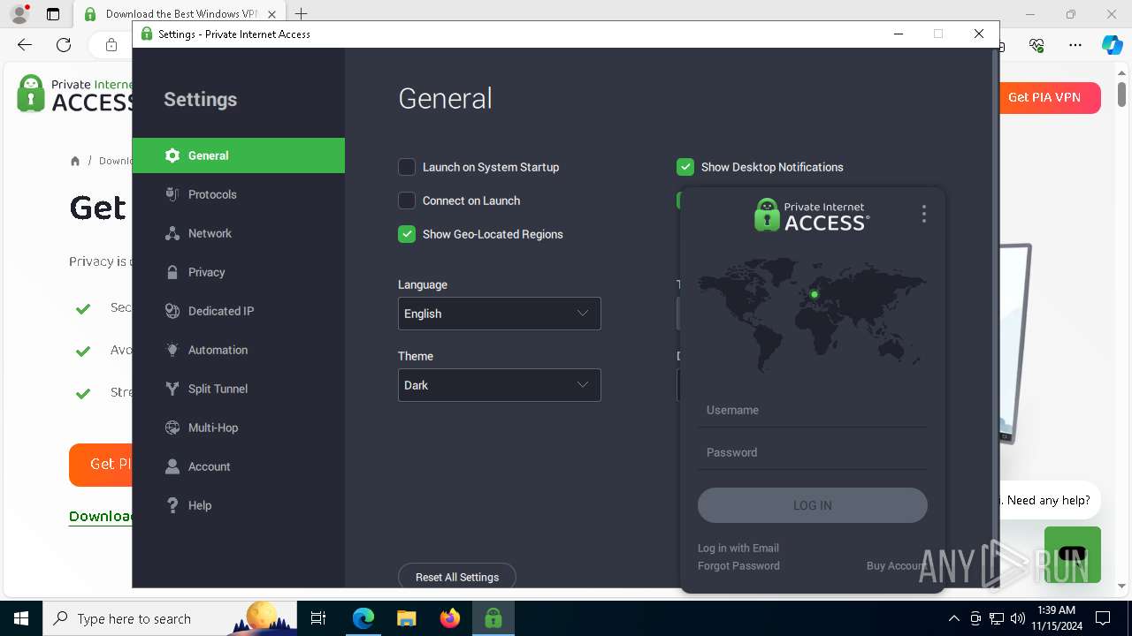Image resolution: width=1132 pixels, height=636 pixels.
Task: Select the Account person icon
Action: [x=172, y=466]
